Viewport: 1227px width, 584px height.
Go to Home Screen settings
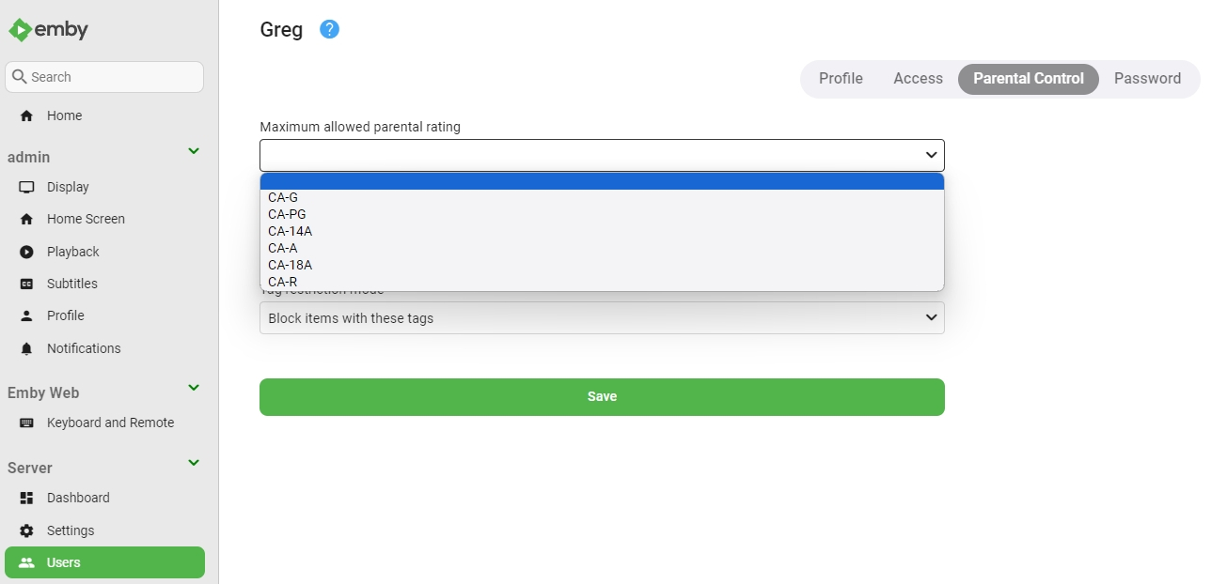click(104, 219)
